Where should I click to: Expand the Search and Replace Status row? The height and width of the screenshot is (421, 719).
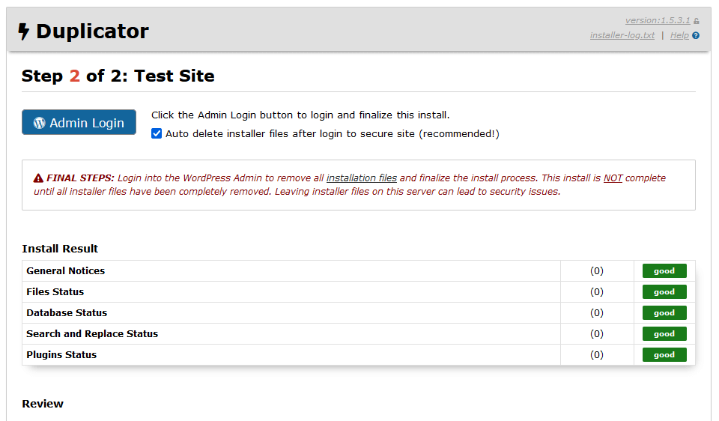[359, 334]
